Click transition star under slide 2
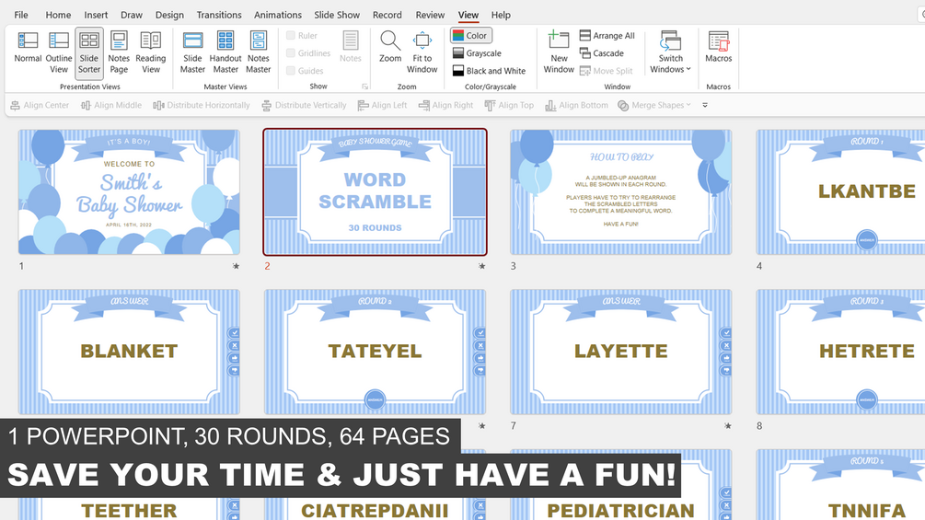This screenshot has height=520, width=925. tap(482, 267)
